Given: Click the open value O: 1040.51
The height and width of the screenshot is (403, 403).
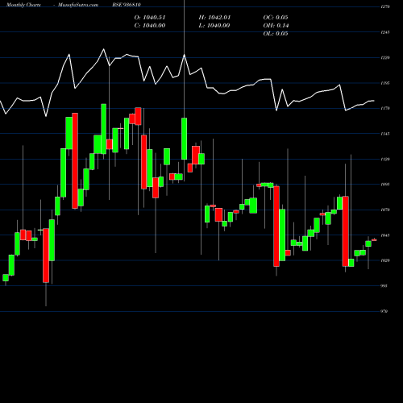Looking at the screenshot, I should tap(150, 18).
